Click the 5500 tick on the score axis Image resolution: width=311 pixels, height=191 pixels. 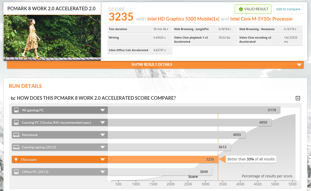pos(292,184)
